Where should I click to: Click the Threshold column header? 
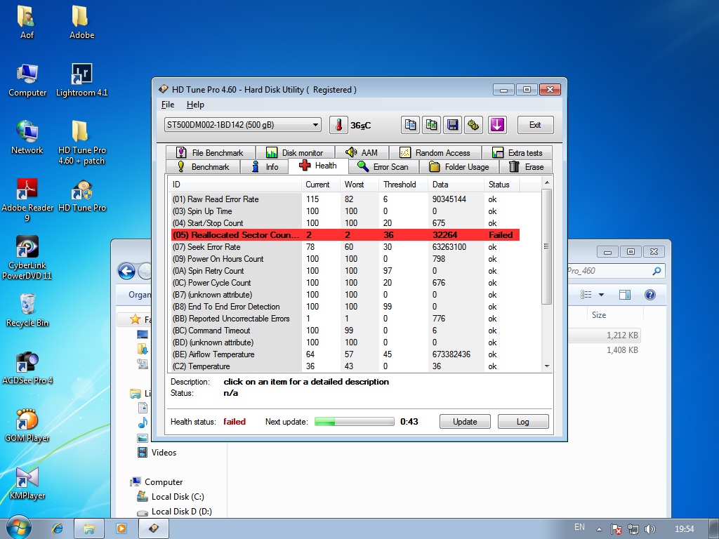(x=402, y=185)
